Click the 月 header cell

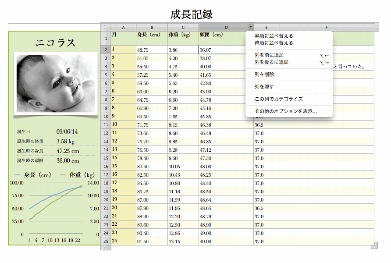[124, 38]
